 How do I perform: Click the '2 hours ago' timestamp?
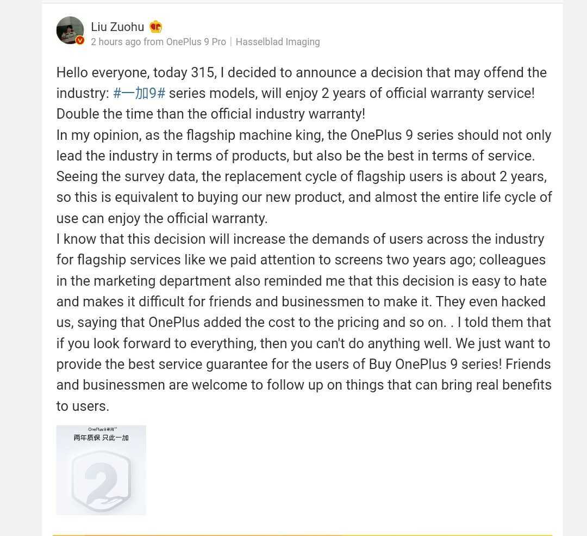click(116, 41)
